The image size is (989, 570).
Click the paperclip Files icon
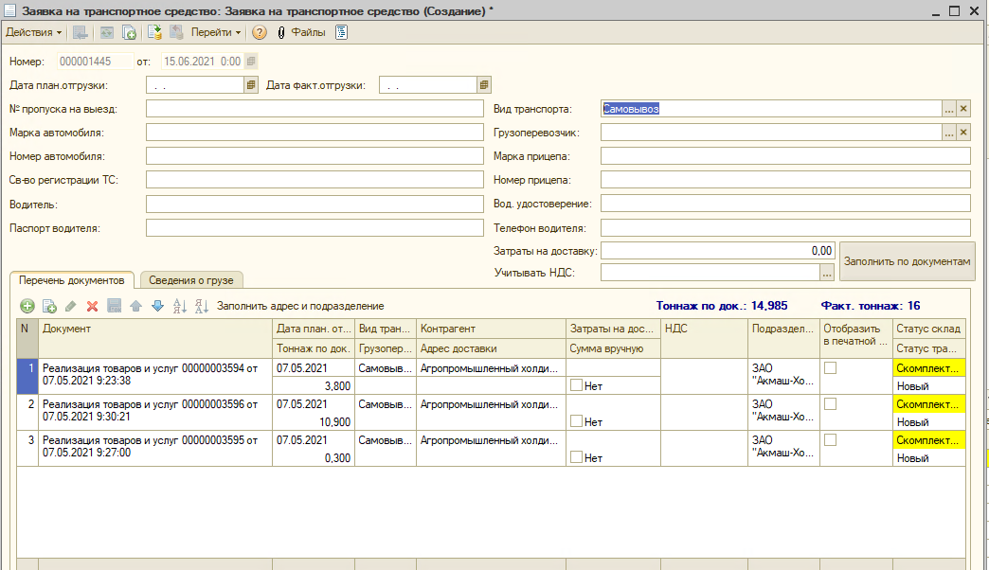point(281,33)
